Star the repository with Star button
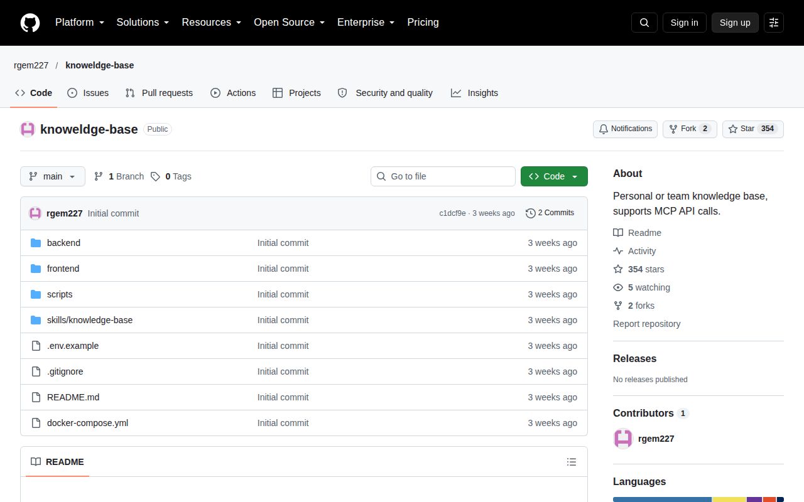Image resolution: width=804 pixels, height=502 pixels. (753, 129)
